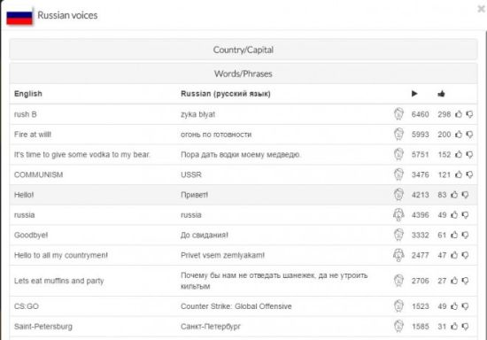Dislike the 'Fire at will!' phrase
487x340 pixels.
[469, 135]
